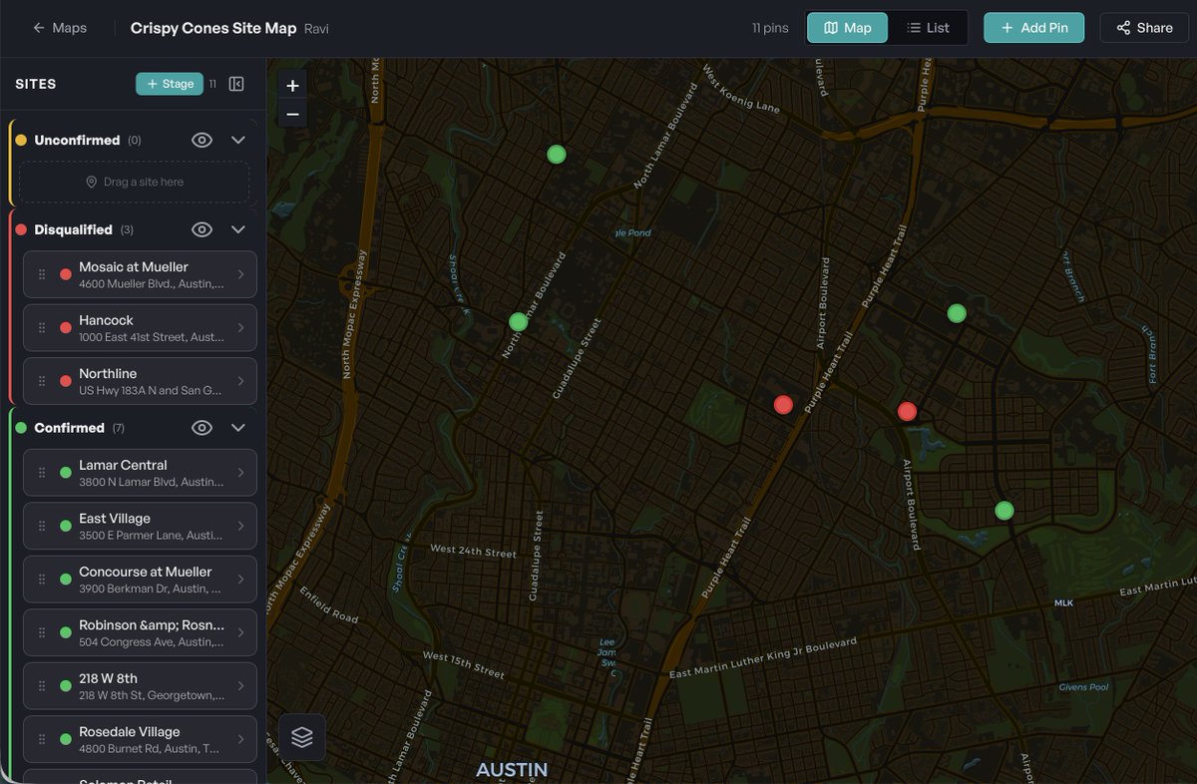Image resolution: width=1197 pixels, height=784 pixels.
Task: Click green pin on North Lamar Boulevard
Action: [518, 322]
